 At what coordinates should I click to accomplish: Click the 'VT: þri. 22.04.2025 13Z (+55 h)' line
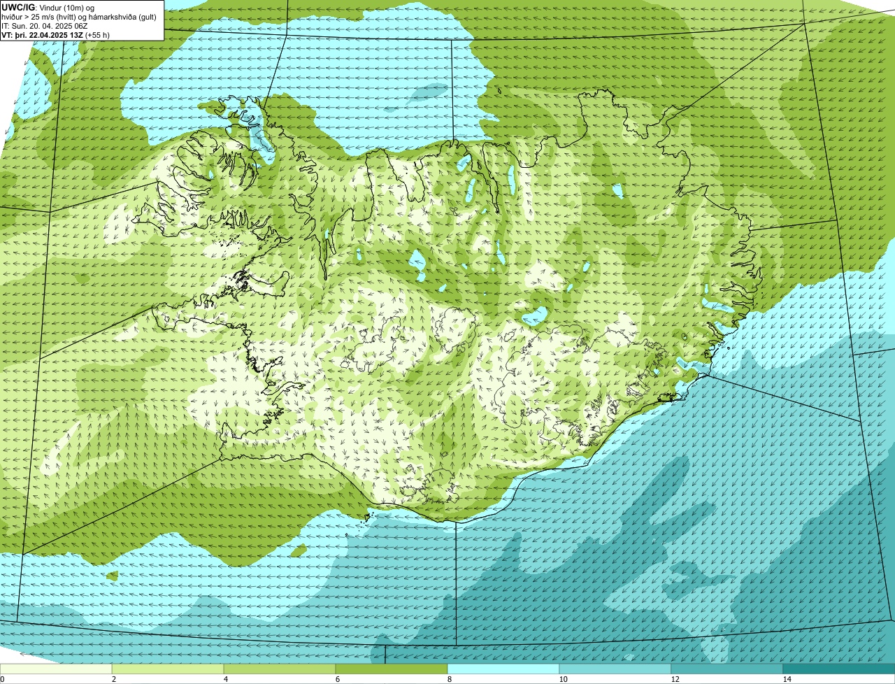click(x=56, y=35)
